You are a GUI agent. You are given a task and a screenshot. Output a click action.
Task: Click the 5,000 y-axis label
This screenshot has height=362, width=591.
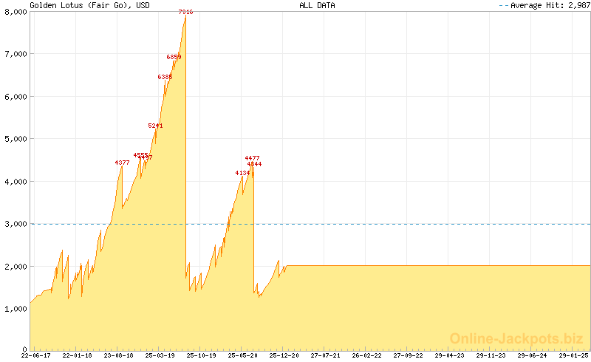(x=14, y=139)
